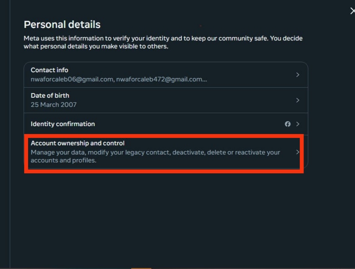Select the listed gmail addresses text

click(x=119, y=79)
